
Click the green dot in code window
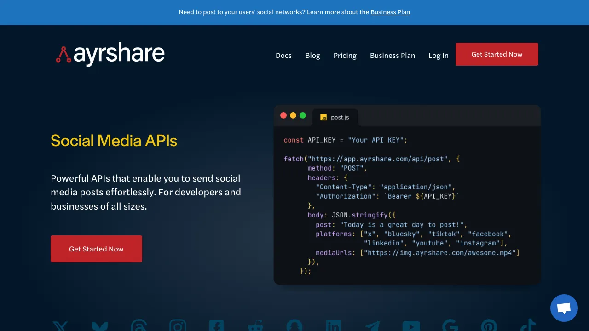click(x=303, y=115)
